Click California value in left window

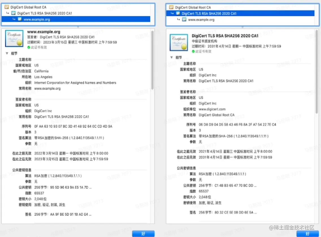(41, 71)
